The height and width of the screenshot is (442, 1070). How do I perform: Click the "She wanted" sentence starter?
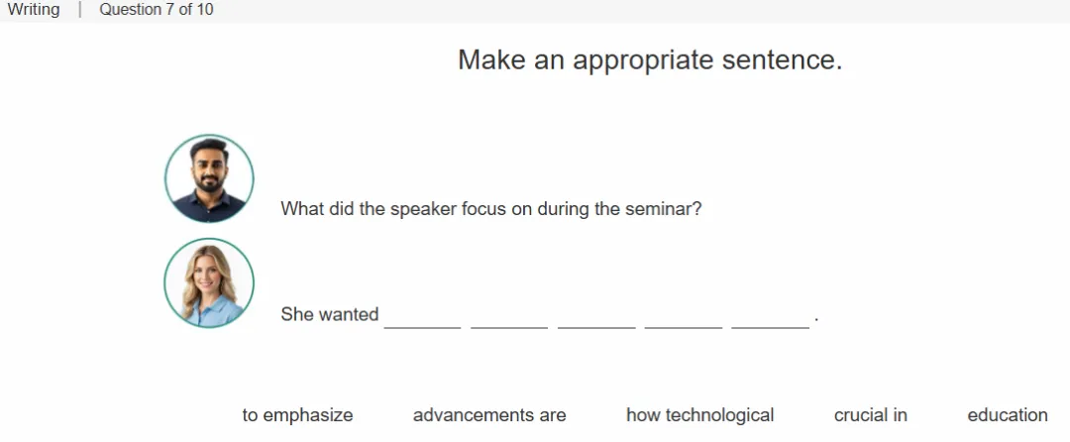330,314
